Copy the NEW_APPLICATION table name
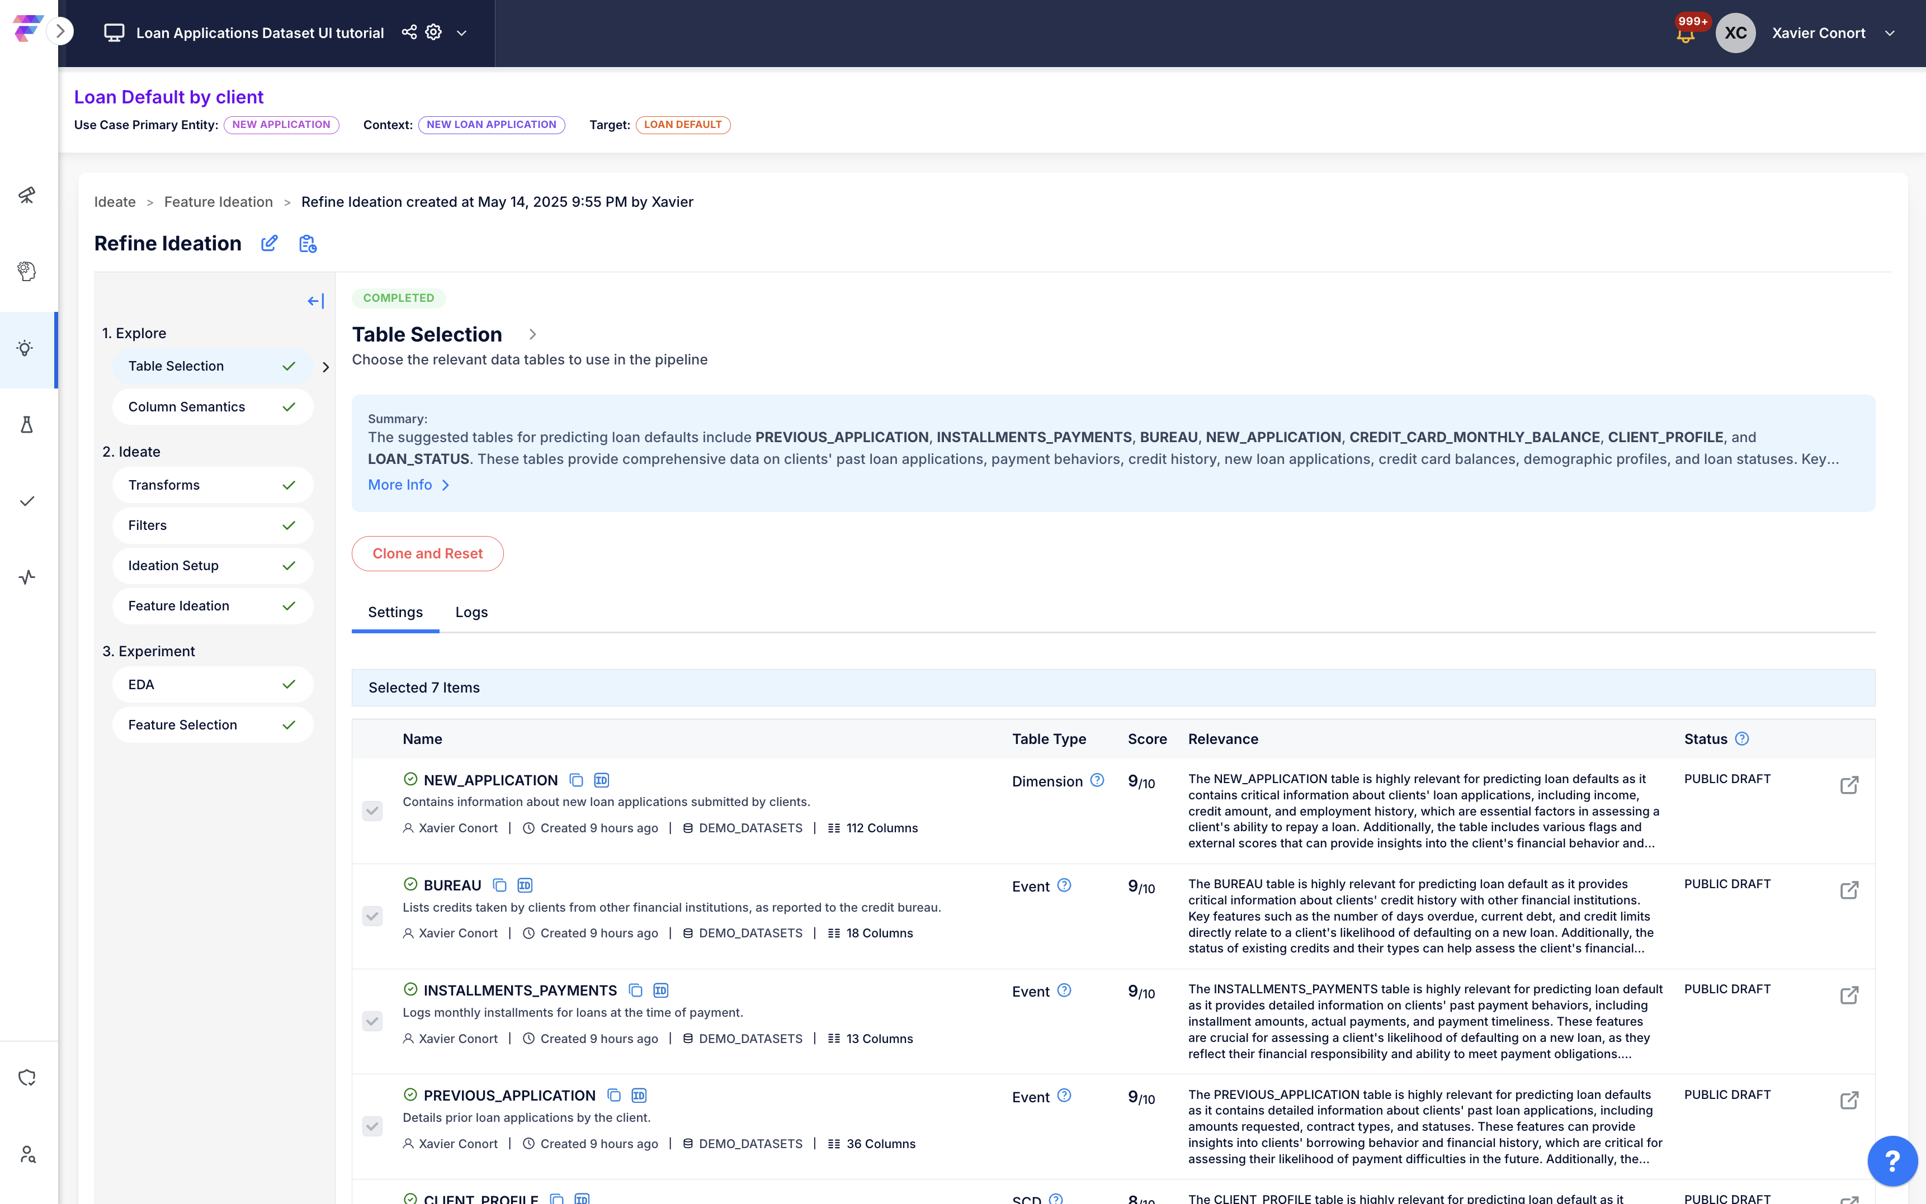 coord(576,780)
